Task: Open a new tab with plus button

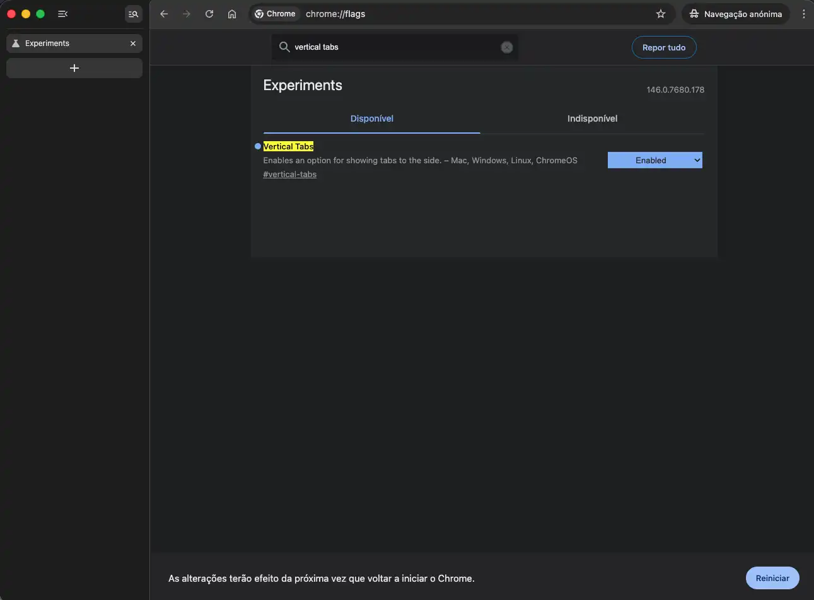Action: pyautogui.click(x=74, y=68)
